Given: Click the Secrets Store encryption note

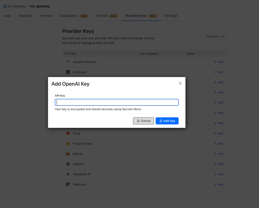Looking at the screenshot, I should pyautogui.click(x=98, y=109).
